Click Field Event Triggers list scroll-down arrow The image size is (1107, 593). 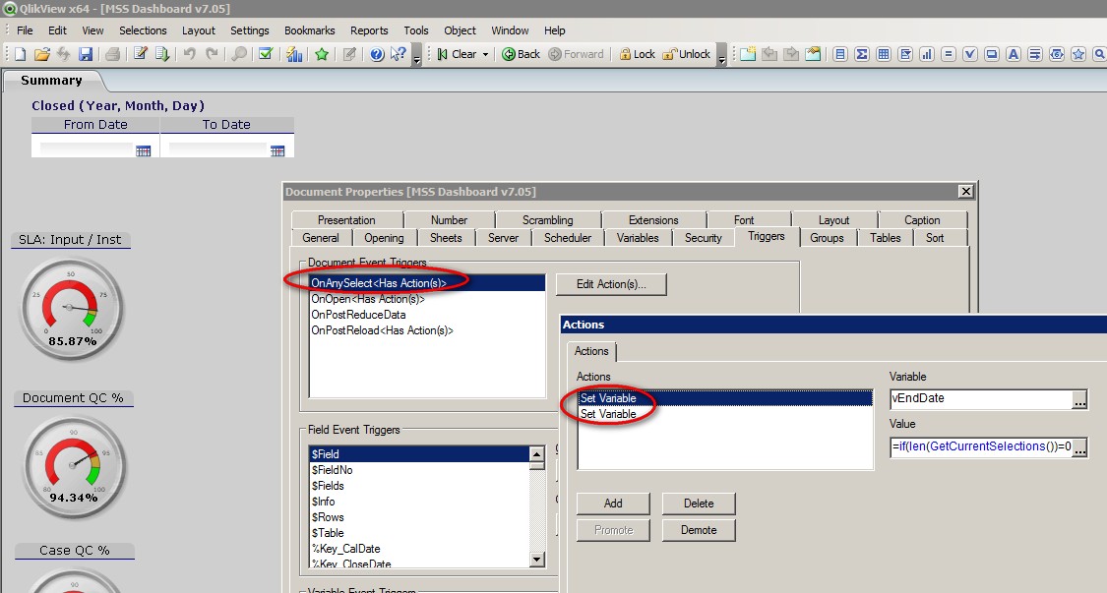click(536, 560)
